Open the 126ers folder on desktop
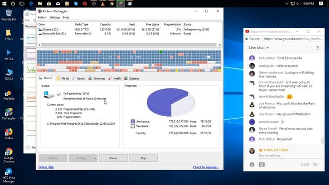 9,35
